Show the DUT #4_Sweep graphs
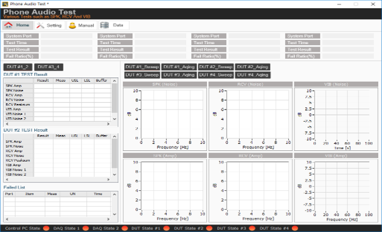 216,75
